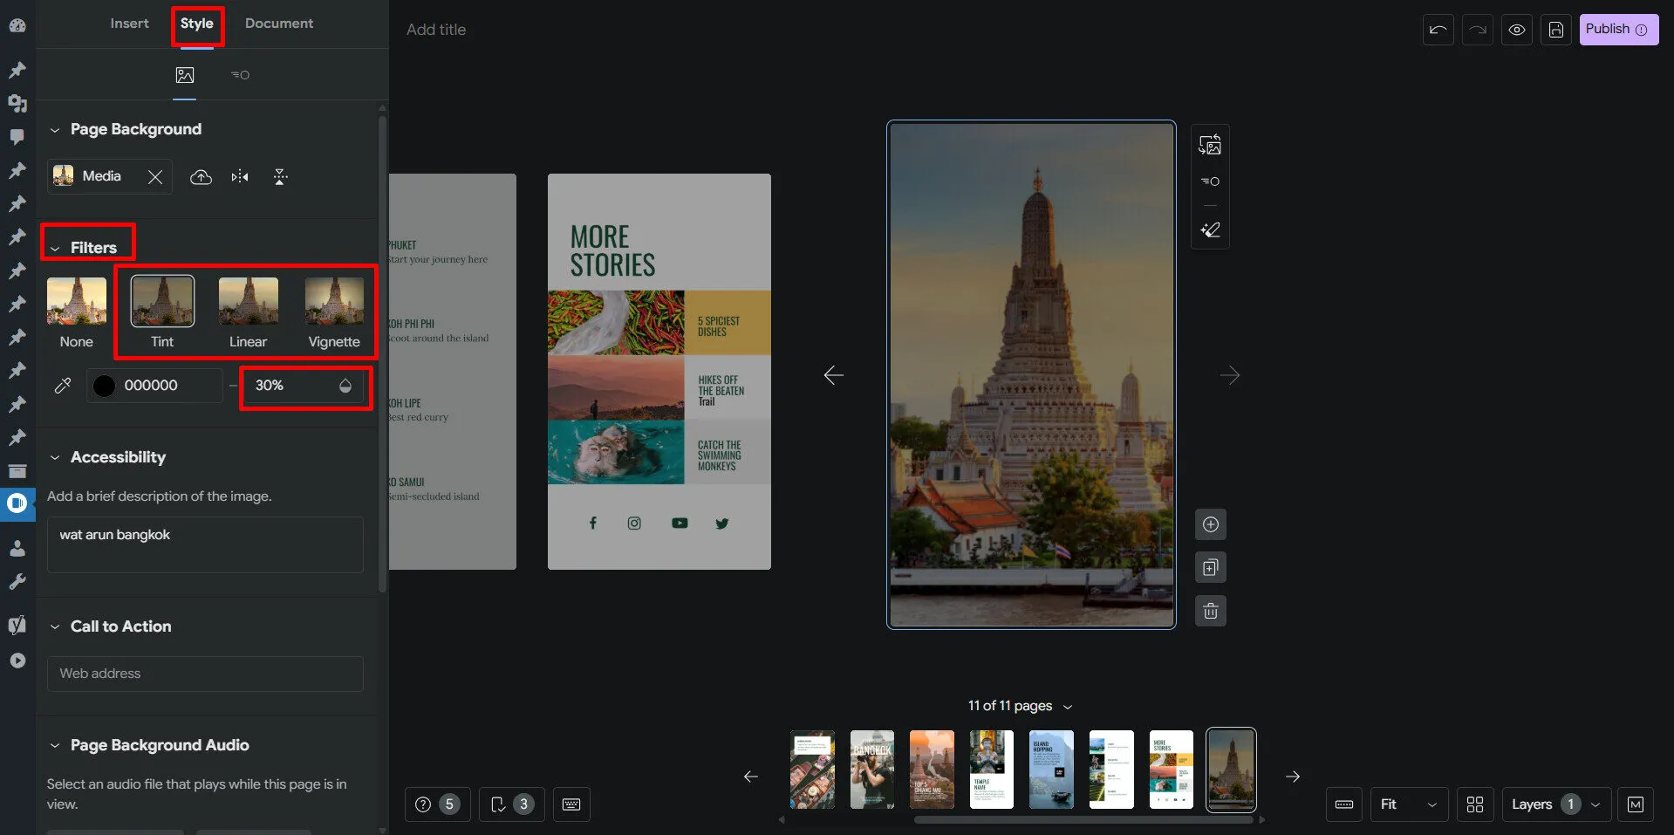Screen dimensions: 1674x835
Task: Open the Fit zoom dropdown
Action: tap(1408, 804)
